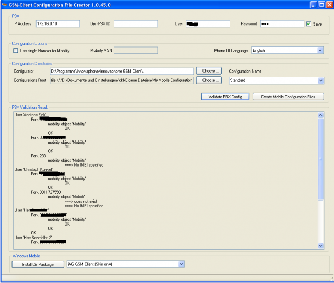Focus the Dyn-PBX ID field
This screenshot has height=283, width=334.
coord(136,23)
